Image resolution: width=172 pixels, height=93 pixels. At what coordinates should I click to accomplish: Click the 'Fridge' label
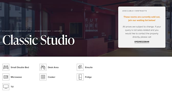[x=88, y=77]
